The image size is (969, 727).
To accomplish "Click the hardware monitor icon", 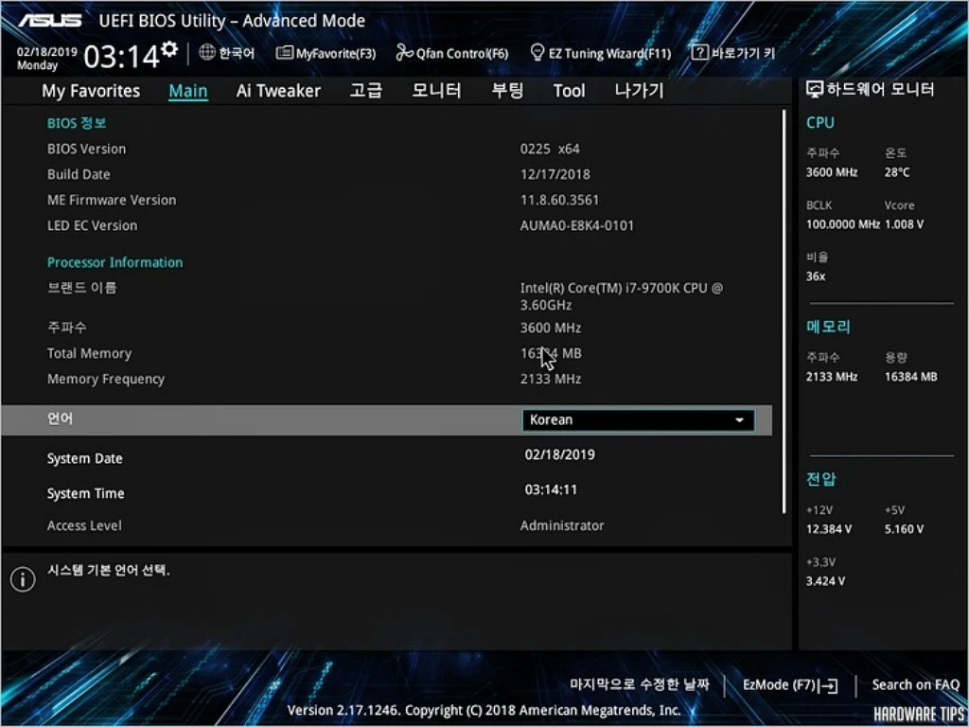I will pyautogui.click(x=815, y=90).
